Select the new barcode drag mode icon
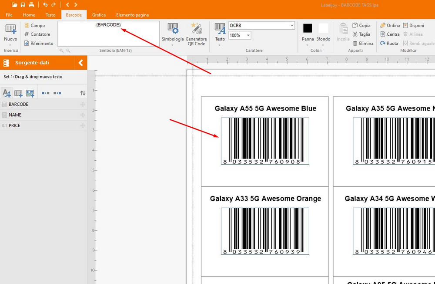 (18, 93)
